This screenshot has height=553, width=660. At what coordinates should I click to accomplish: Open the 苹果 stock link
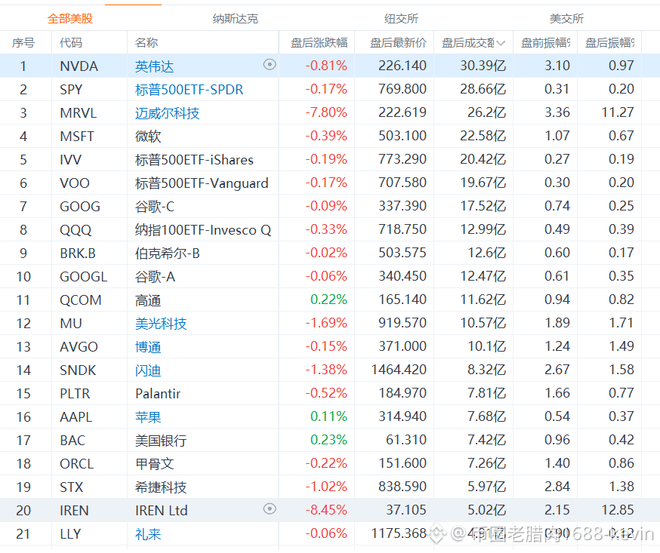148,417
